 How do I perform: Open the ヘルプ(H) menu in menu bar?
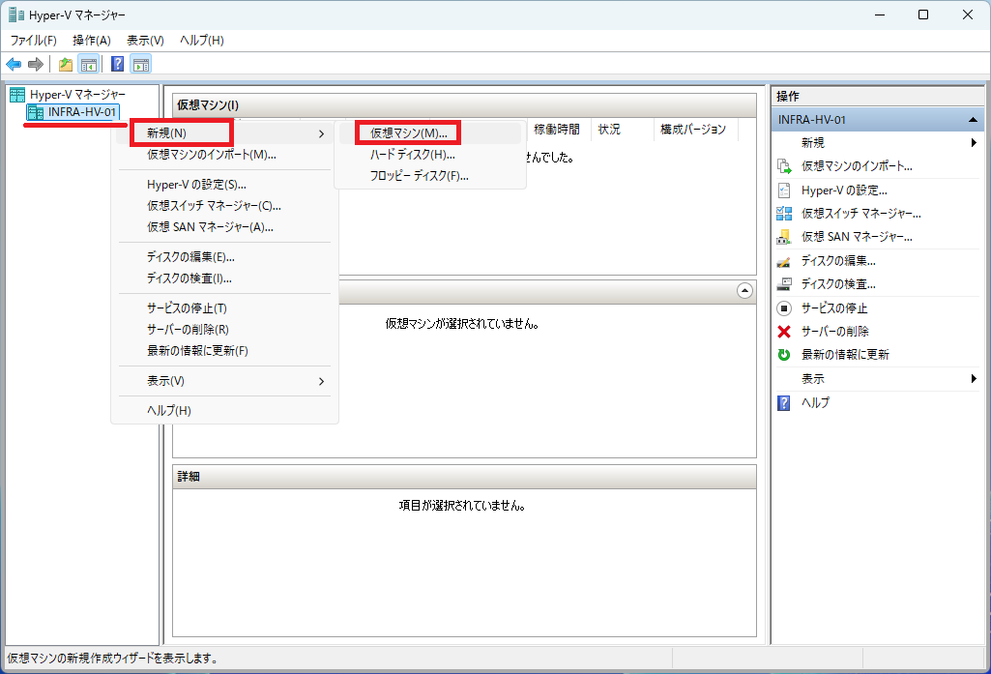tap(202, 41)
